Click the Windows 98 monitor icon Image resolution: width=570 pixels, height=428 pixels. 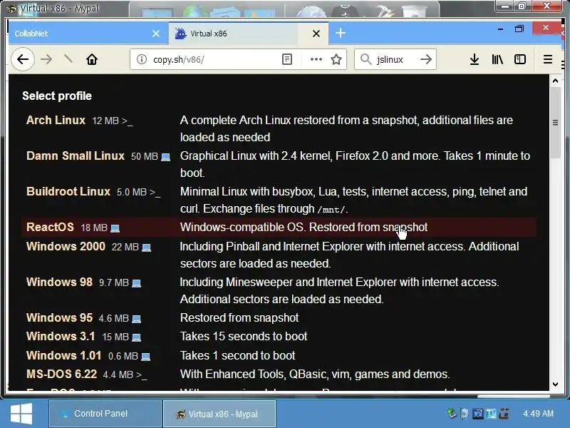136,283
